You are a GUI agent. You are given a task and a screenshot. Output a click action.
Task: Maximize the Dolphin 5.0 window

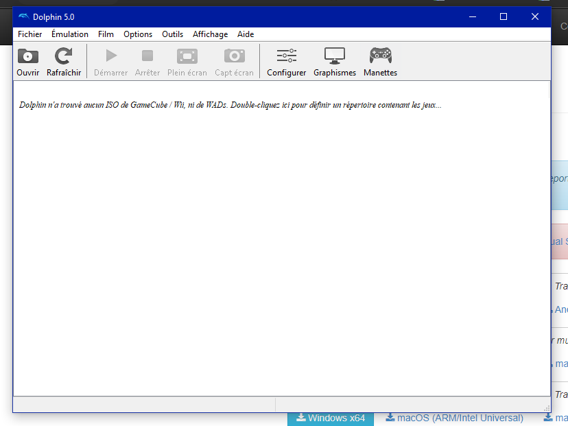[503, 16]
